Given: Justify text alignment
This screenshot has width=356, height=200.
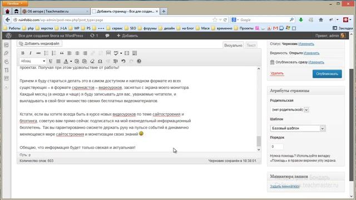Looking at the screenshot, I should 58,61.
